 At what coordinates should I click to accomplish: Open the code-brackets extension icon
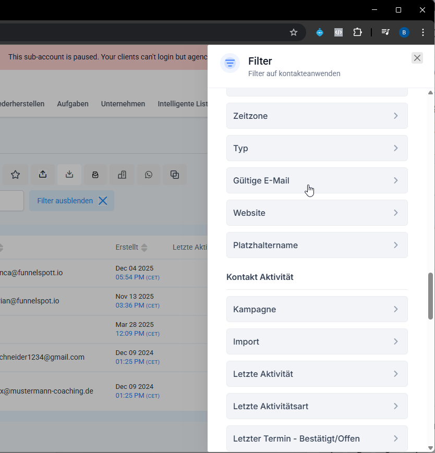coord(339,32)
